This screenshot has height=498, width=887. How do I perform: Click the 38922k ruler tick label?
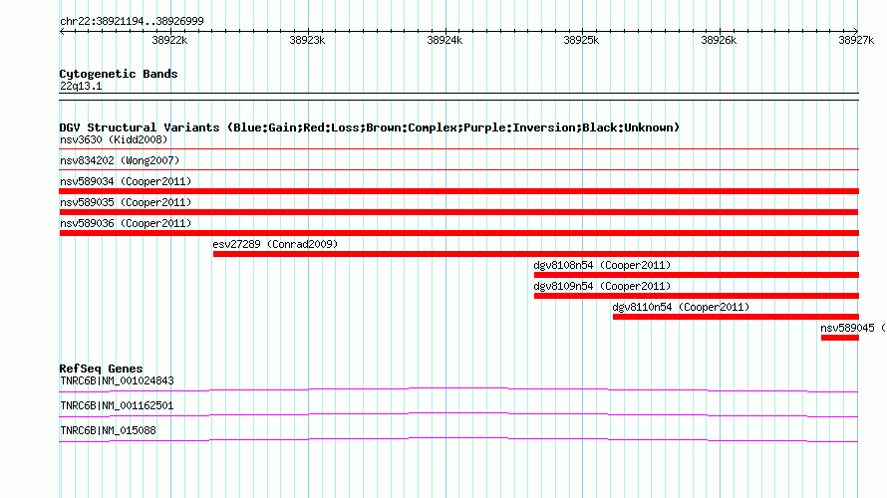click(169, 40)
